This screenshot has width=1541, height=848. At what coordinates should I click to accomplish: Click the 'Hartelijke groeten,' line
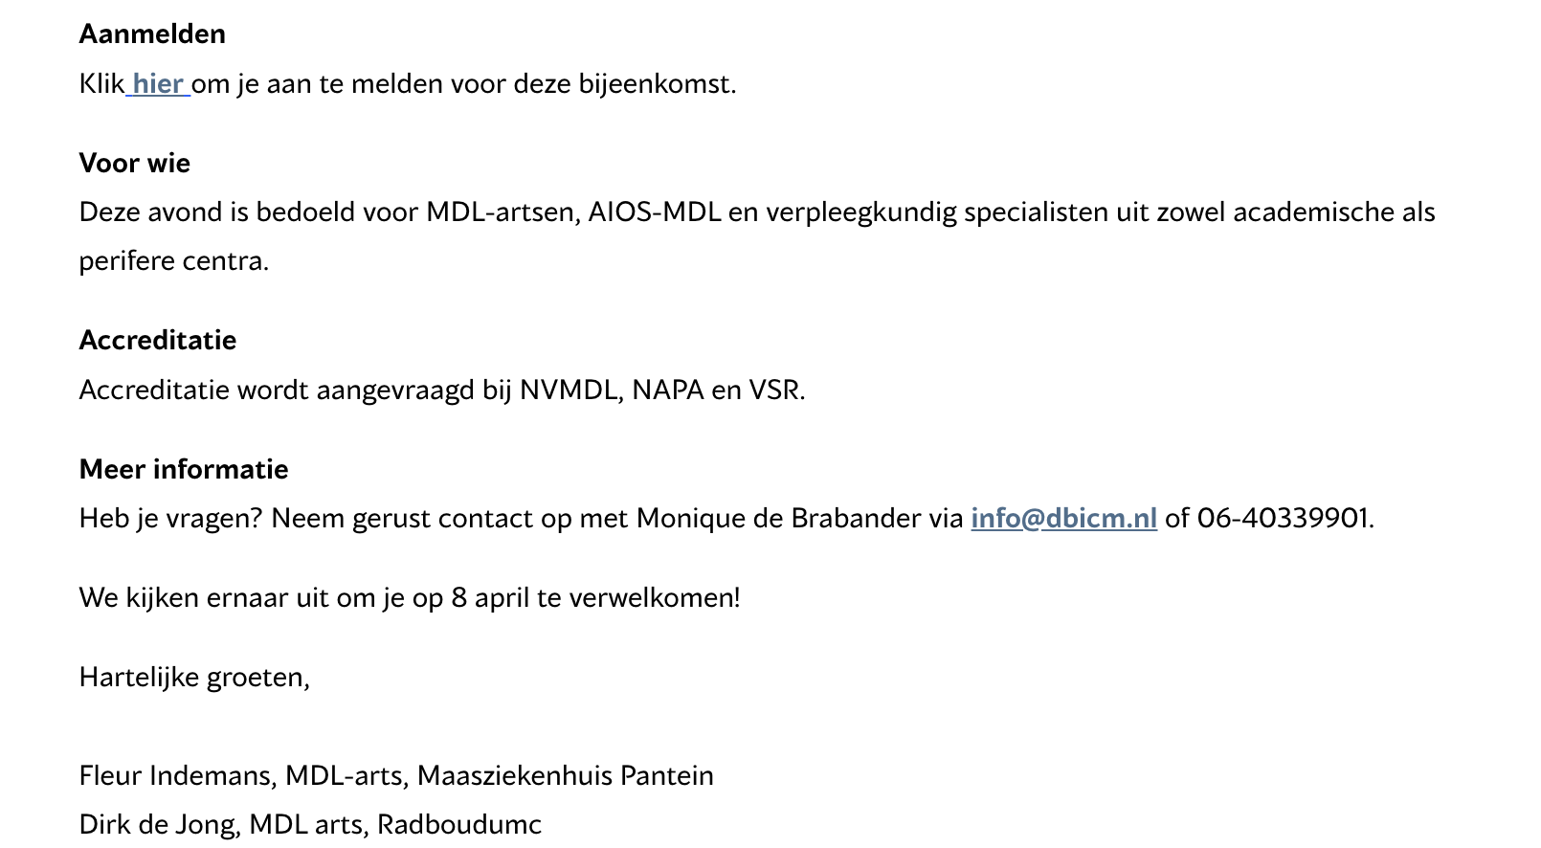(194, 678)
